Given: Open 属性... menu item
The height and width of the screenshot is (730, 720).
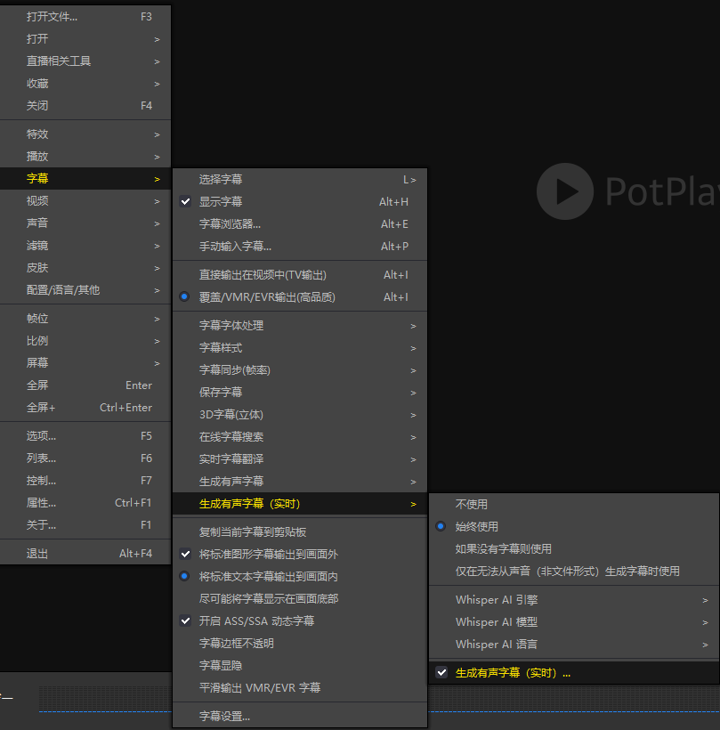Looking at the screenshot, I should pos(85,503).
